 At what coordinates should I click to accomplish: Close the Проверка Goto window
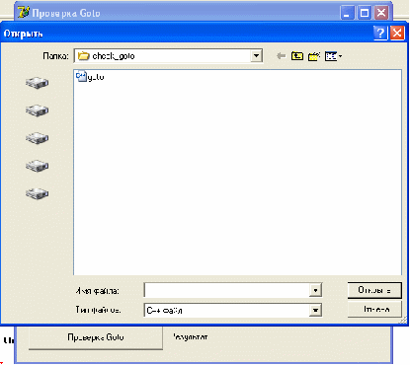tap(381, 13)
